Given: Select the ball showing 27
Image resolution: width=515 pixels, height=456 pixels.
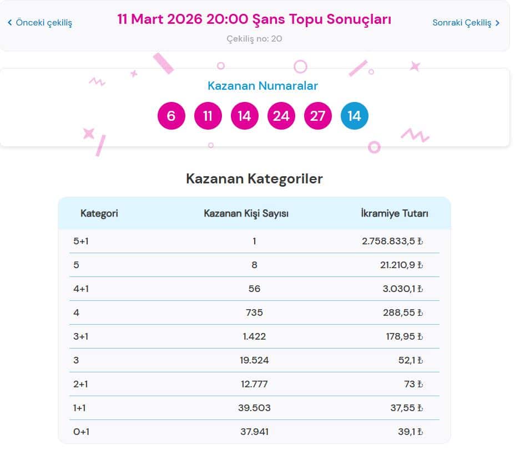Looking at the screenshot, I should pos(317,116).
